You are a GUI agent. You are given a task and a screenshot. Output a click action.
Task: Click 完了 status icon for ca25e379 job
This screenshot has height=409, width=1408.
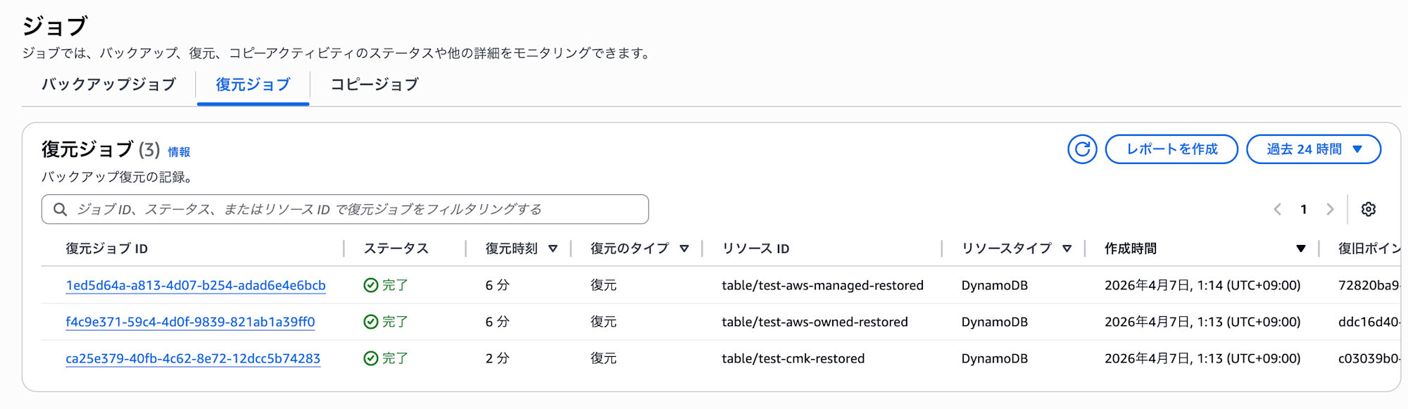tap(371, 358)
